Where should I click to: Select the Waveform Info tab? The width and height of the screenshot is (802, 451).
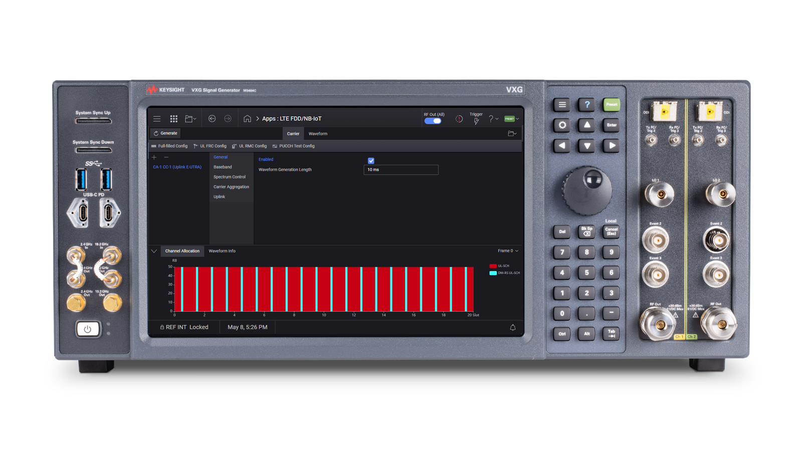(x=222, y=251)
